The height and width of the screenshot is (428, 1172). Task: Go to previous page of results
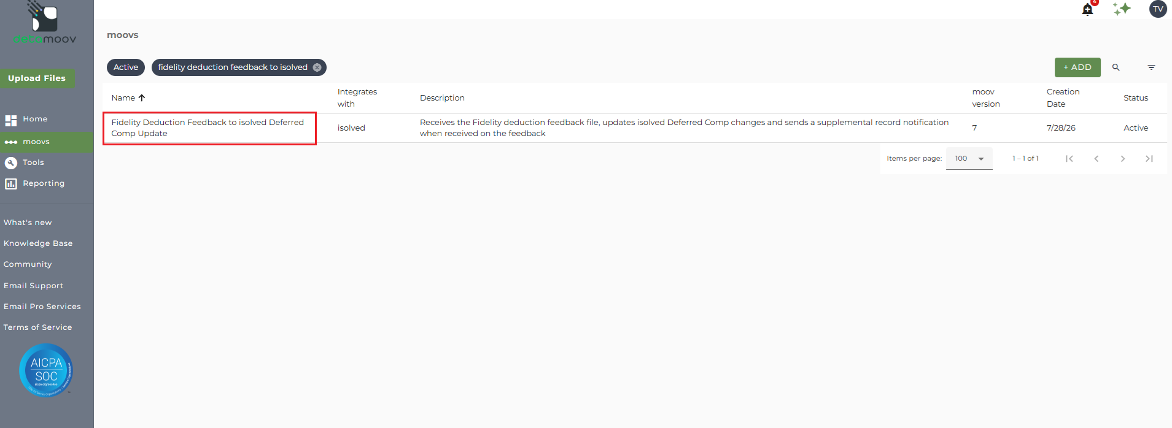[1096, 159]
